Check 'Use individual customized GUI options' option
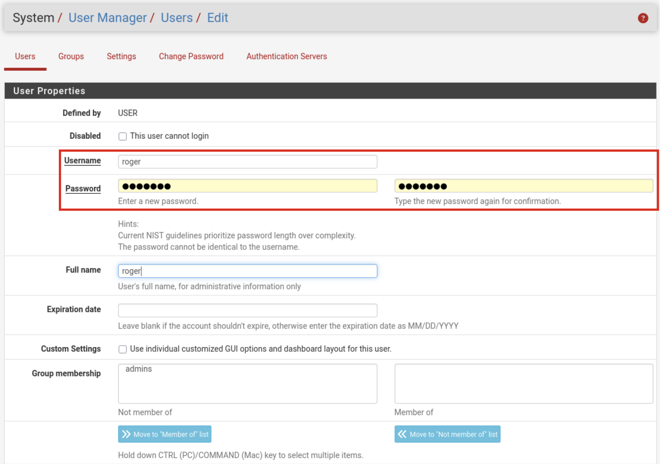Screen dimensions: 660x464 pos(123,349)
